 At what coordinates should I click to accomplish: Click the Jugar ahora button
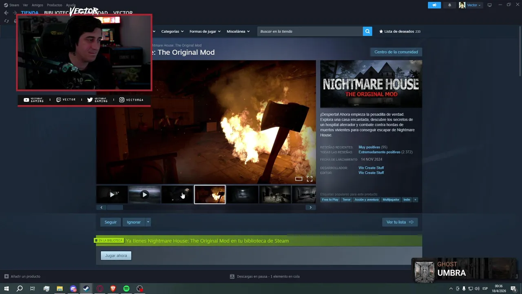point(116,256)
